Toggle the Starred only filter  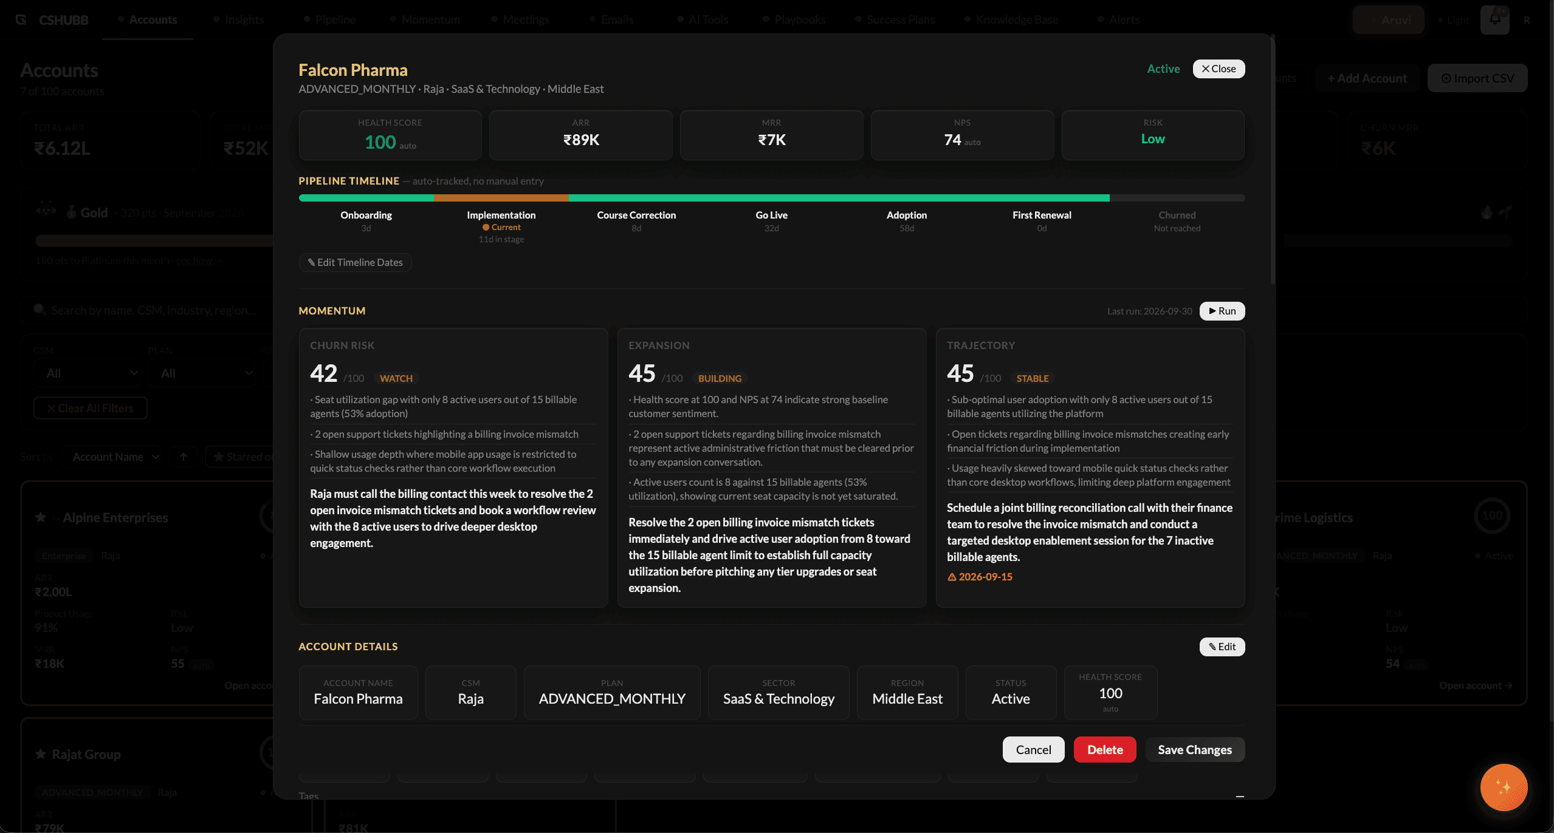pos(240,457)
